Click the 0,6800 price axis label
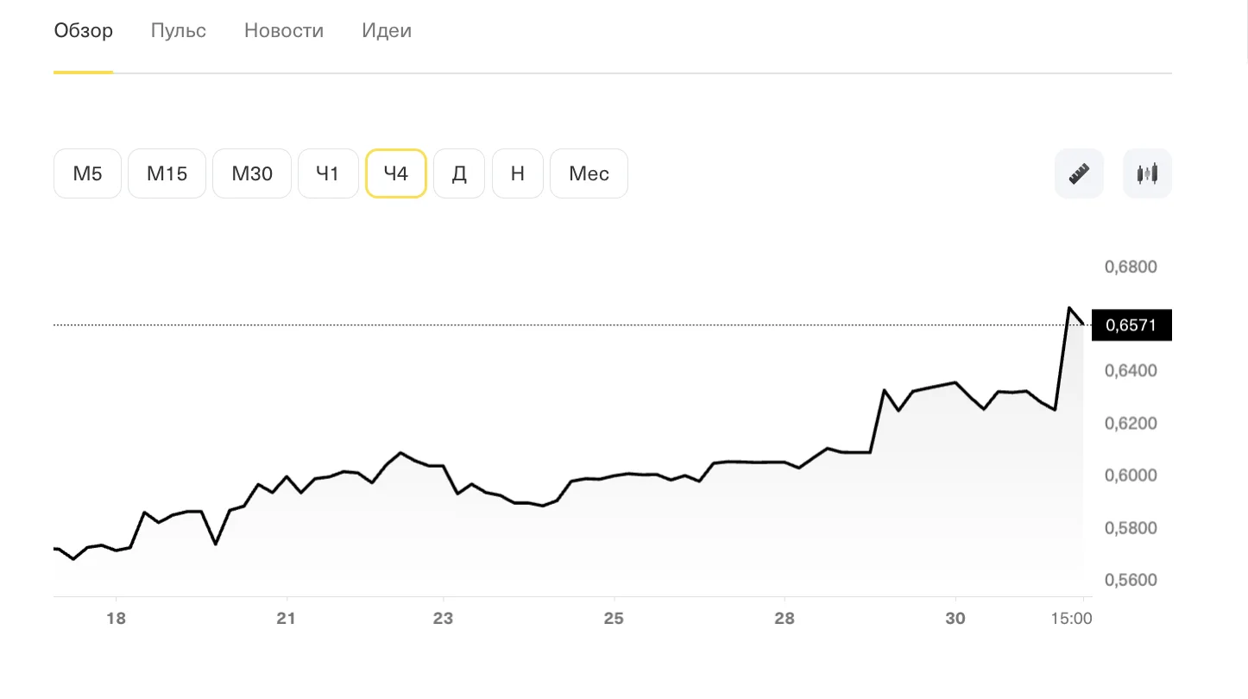The image size is (1248, 699). click(x=1131, y=267)
